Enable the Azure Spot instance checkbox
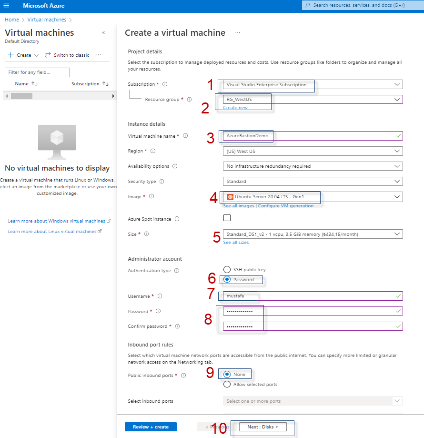 [227, 218]
